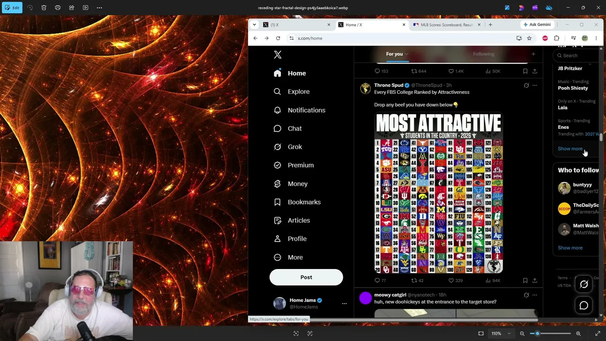The height and width of the screenshot is (341, 606).
Task: Click the Edit button in Photos
Action: pos(11,8)
